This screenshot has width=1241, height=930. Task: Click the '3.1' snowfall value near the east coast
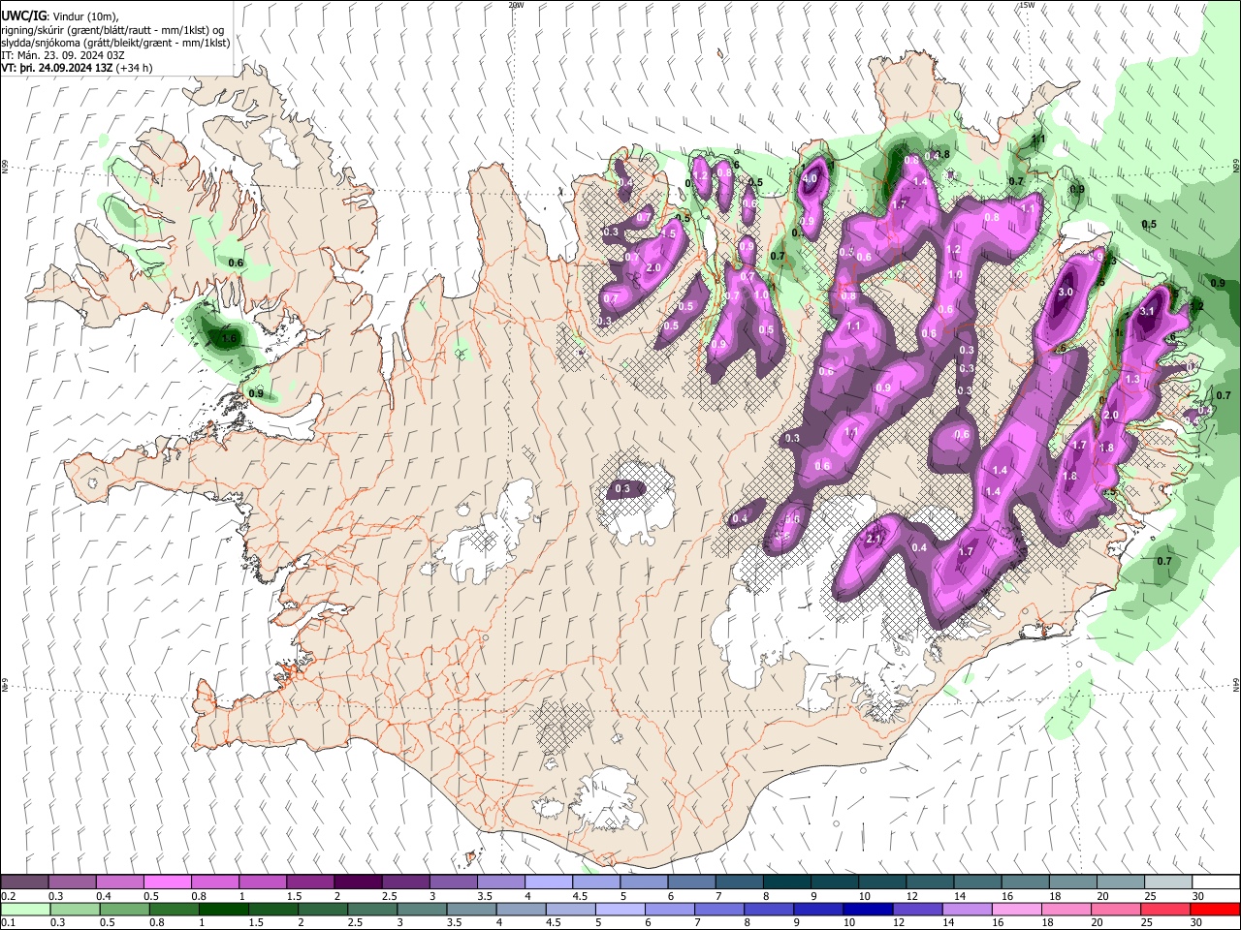pyautogui.click(x=1147, y=311)
